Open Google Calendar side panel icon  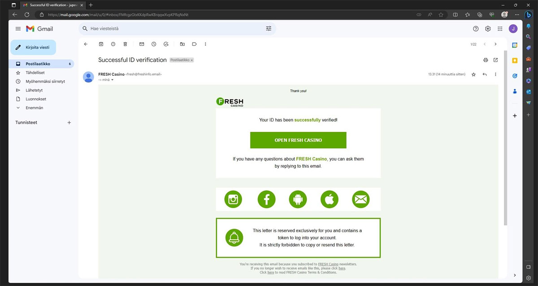click(x=515, y=45)
